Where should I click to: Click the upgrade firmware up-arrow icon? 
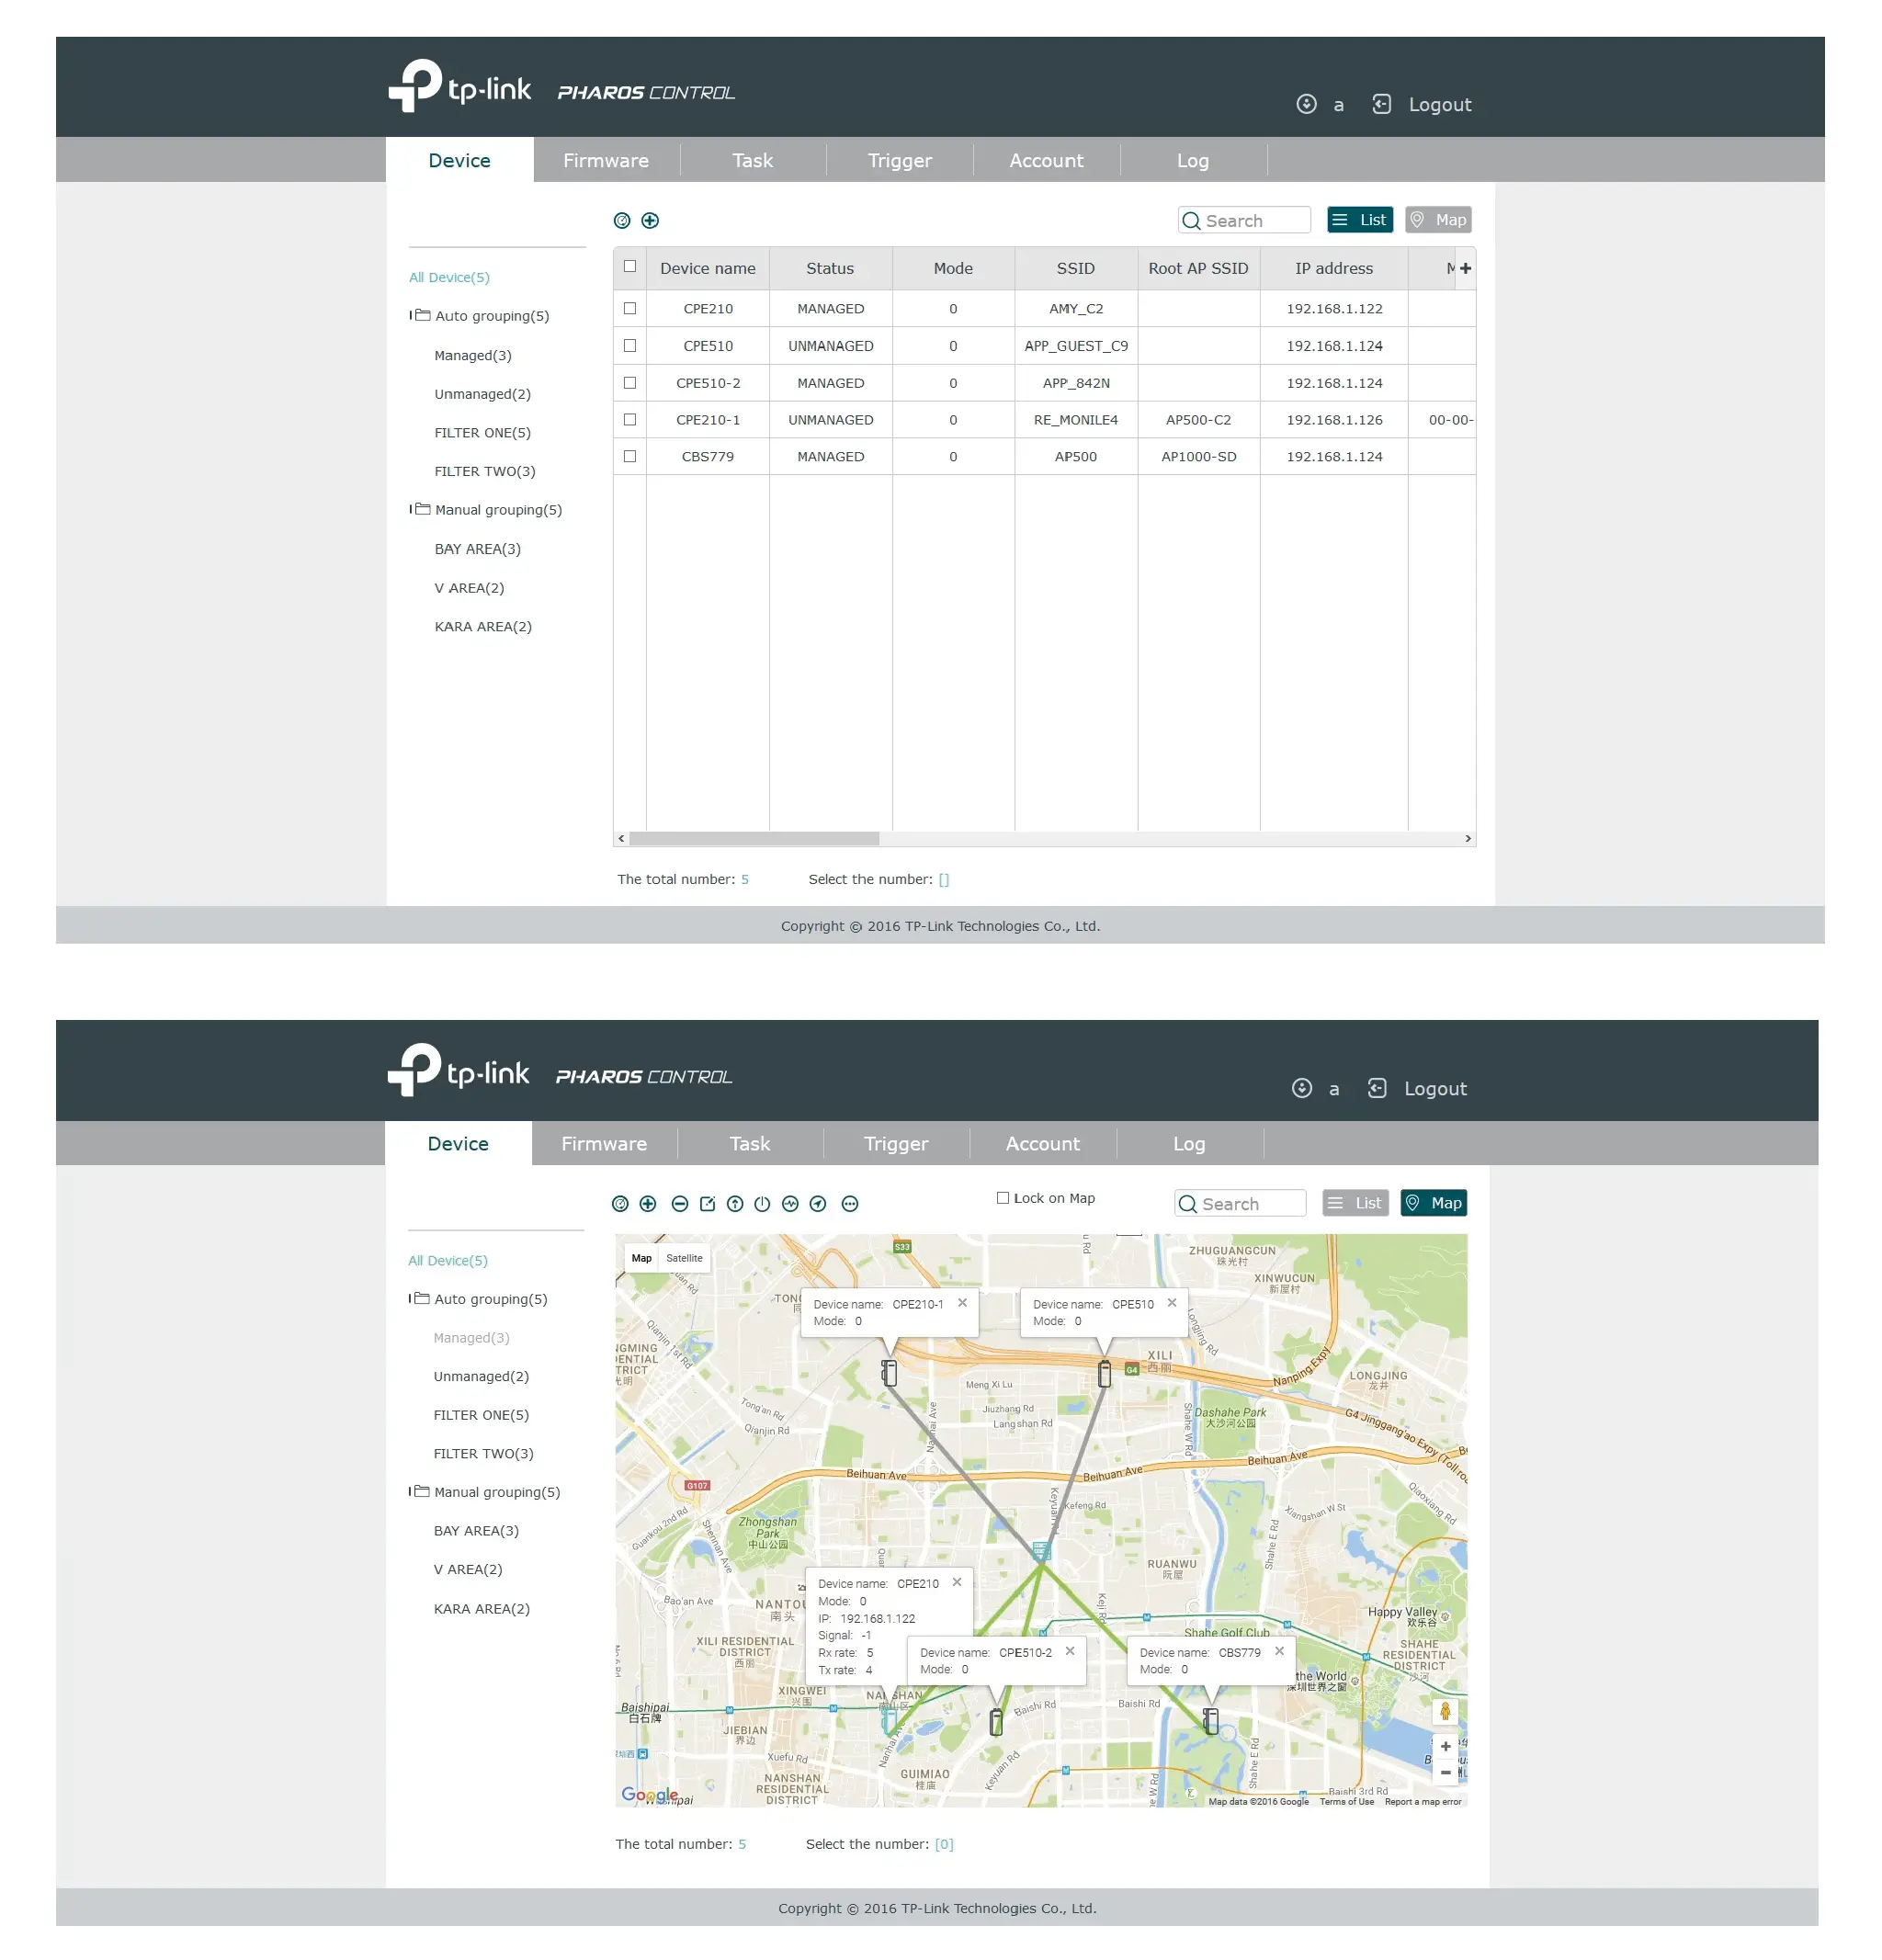pyautogui.click(x=735, y=1203)
